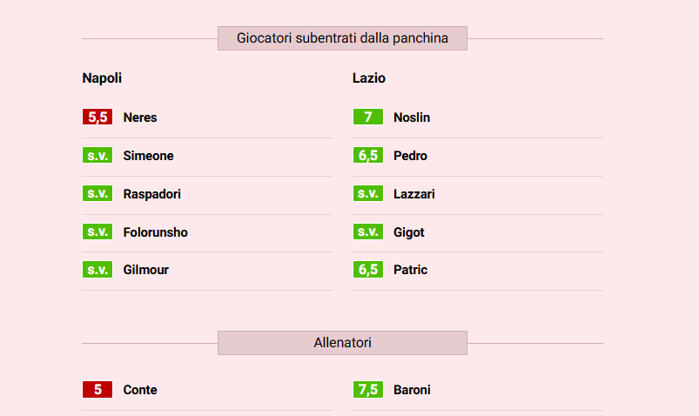Click the Allenatori section header

[342, 343]
